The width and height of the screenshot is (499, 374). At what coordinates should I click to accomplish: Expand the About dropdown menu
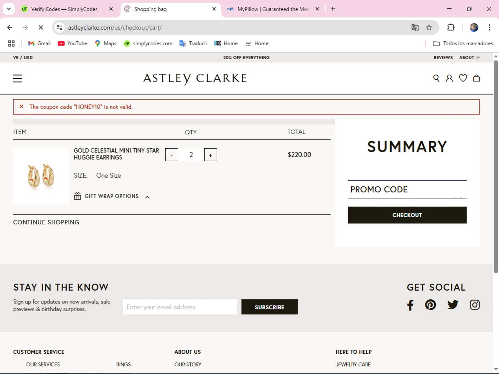click(x=469, y=58)
